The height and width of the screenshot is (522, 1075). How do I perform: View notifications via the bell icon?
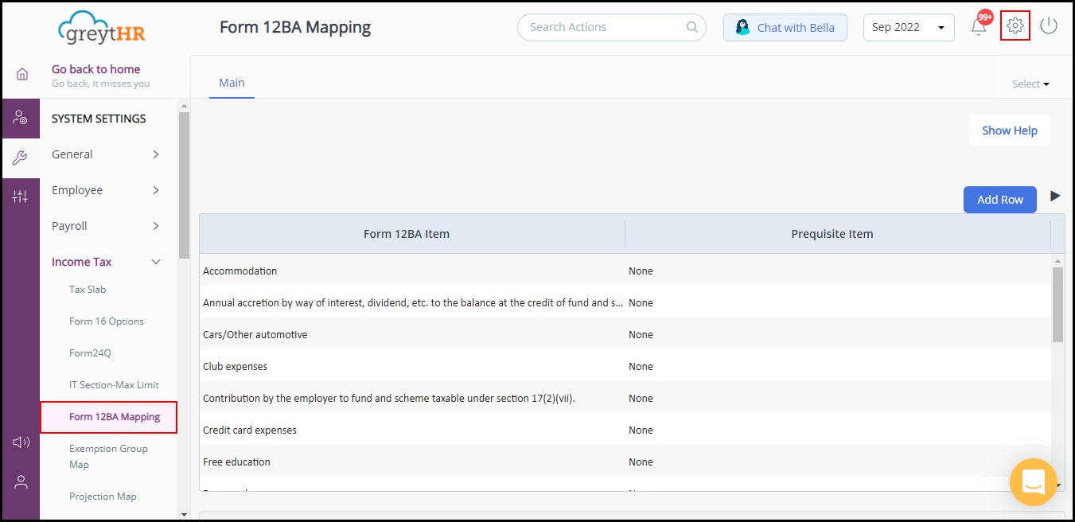click(x=978, y=25)
